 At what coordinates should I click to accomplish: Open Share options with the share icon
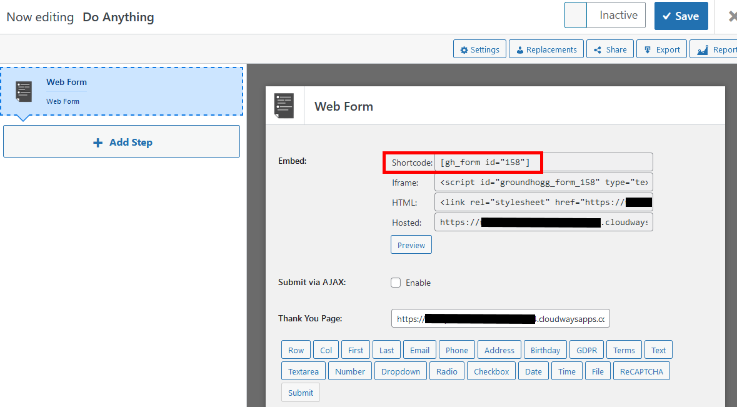(598, 49)
